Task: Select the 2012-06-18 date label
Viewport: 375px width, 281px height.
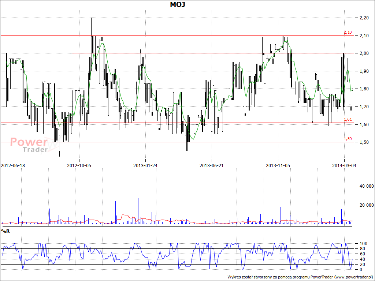Action: click(x=13, y=165)
